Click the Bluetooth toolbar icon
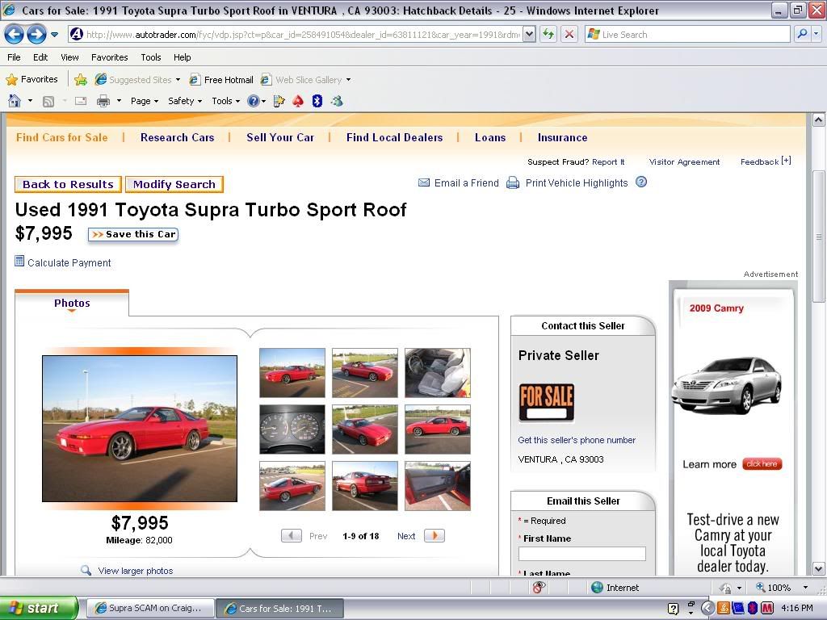Viewport: 827px width, 620px height. [317, 101]
